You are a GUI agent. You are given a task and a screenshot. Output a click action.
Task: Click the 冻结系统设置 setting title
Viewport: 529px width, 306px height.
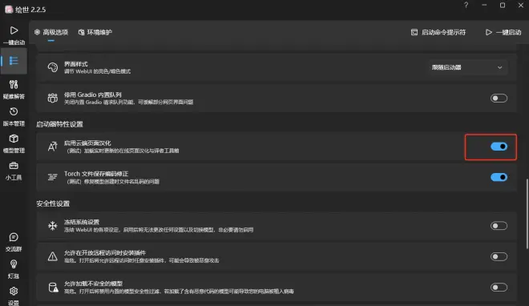pyautogui.click(x=82, y=222)
